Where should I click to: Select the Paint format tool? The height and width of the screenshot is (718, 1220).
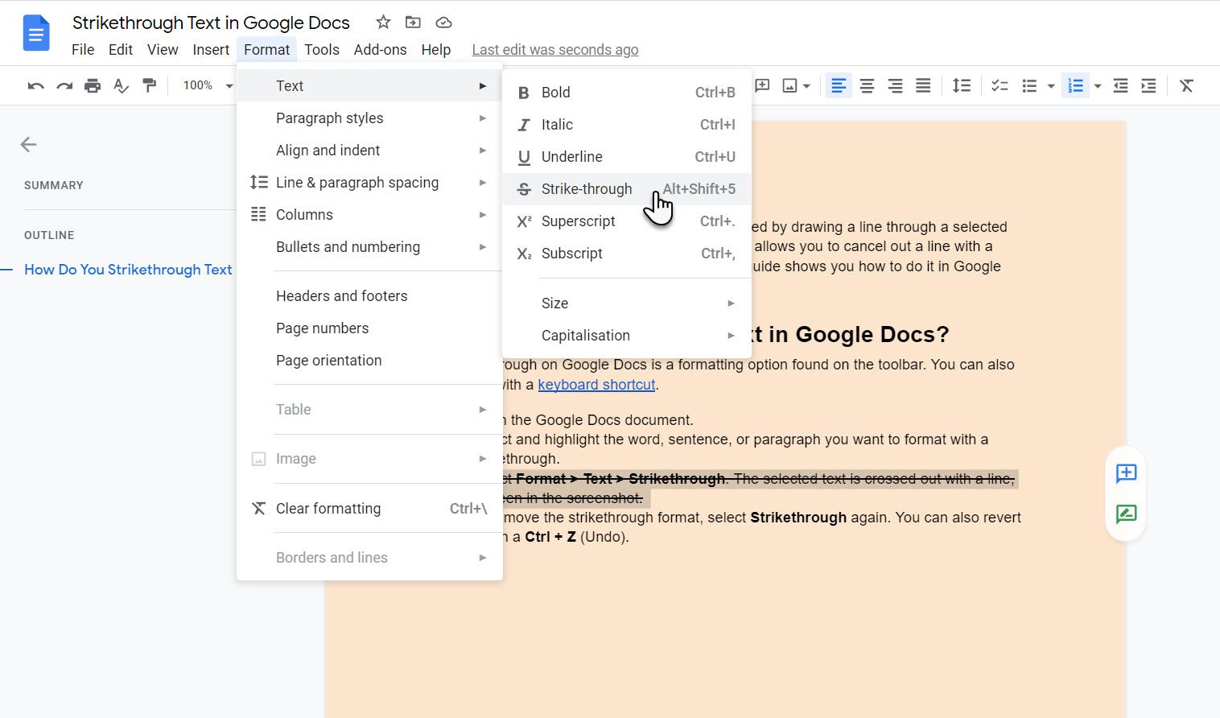click(149, 85)
